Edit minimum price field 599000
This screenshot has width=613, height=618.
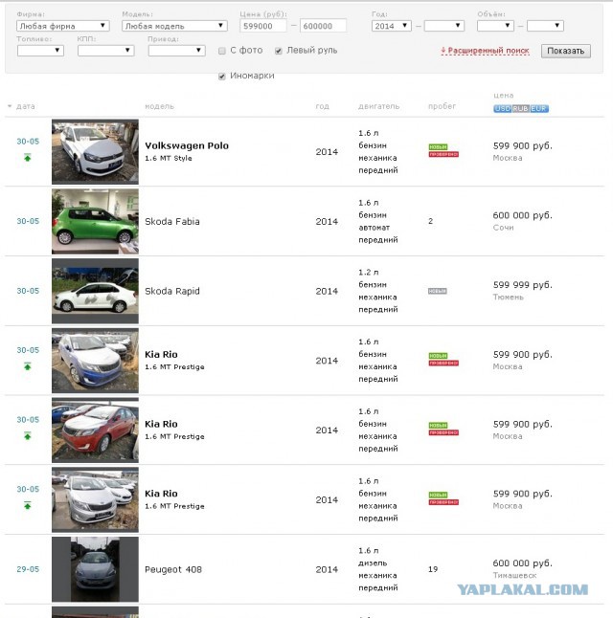tap(262, 26)
